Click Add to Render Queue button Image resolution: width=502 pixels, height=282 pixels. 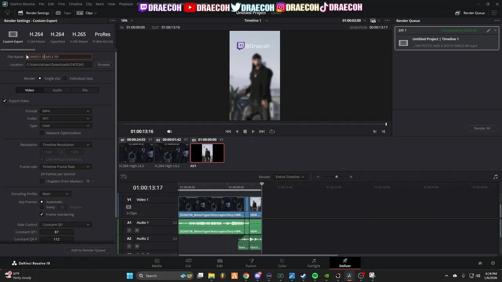[88, 250]
